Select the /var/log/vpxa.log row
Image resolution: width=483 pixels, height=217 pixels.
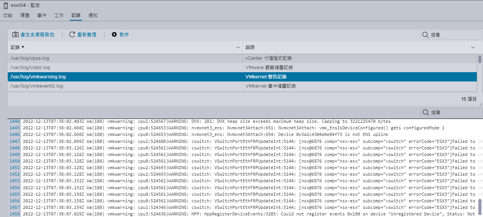(242, 58)
